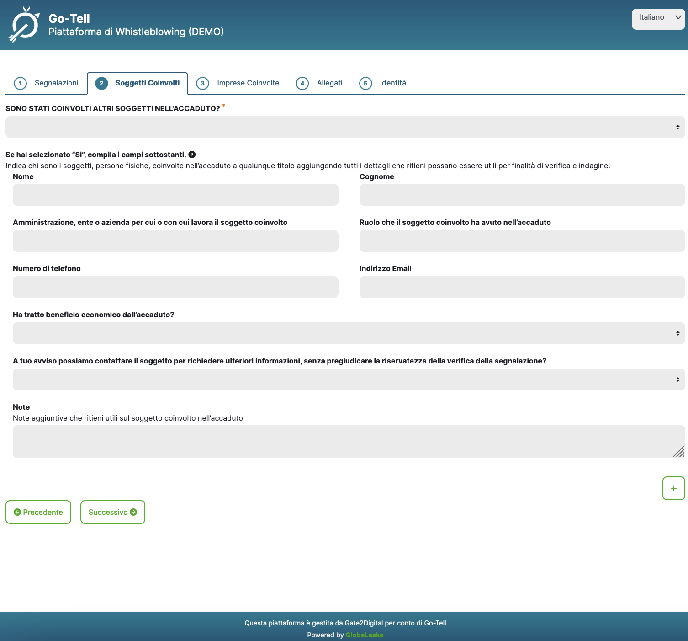The height and width of the screenshot is (641, 688).
Task: Click the step 3 numbered circle
Action: pos(202,83)
